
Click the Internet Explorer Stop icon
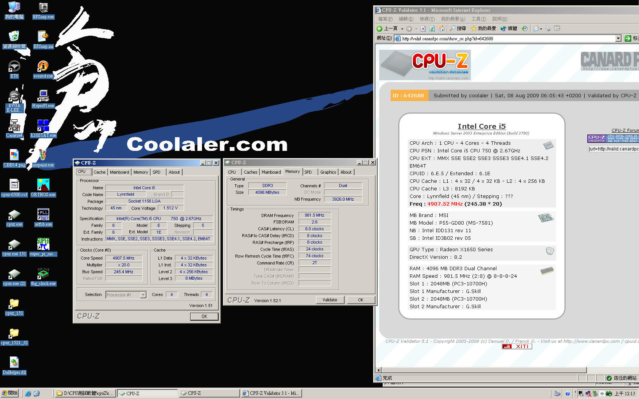[x=423, y=28]
